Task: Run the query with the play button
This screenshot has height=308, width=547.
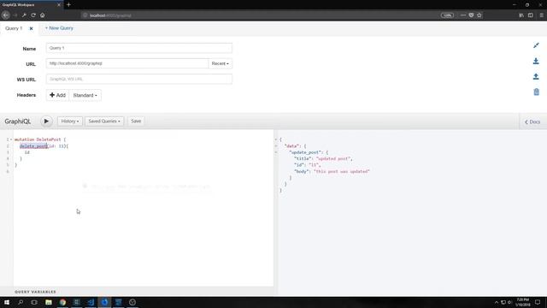Action: point(46,121)
